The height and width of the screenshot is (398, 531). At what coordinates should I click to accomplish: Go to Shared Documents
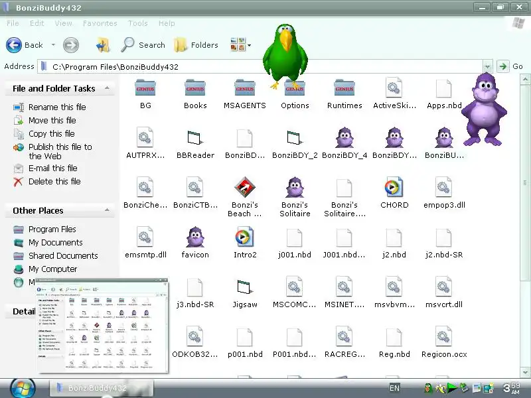56,255
